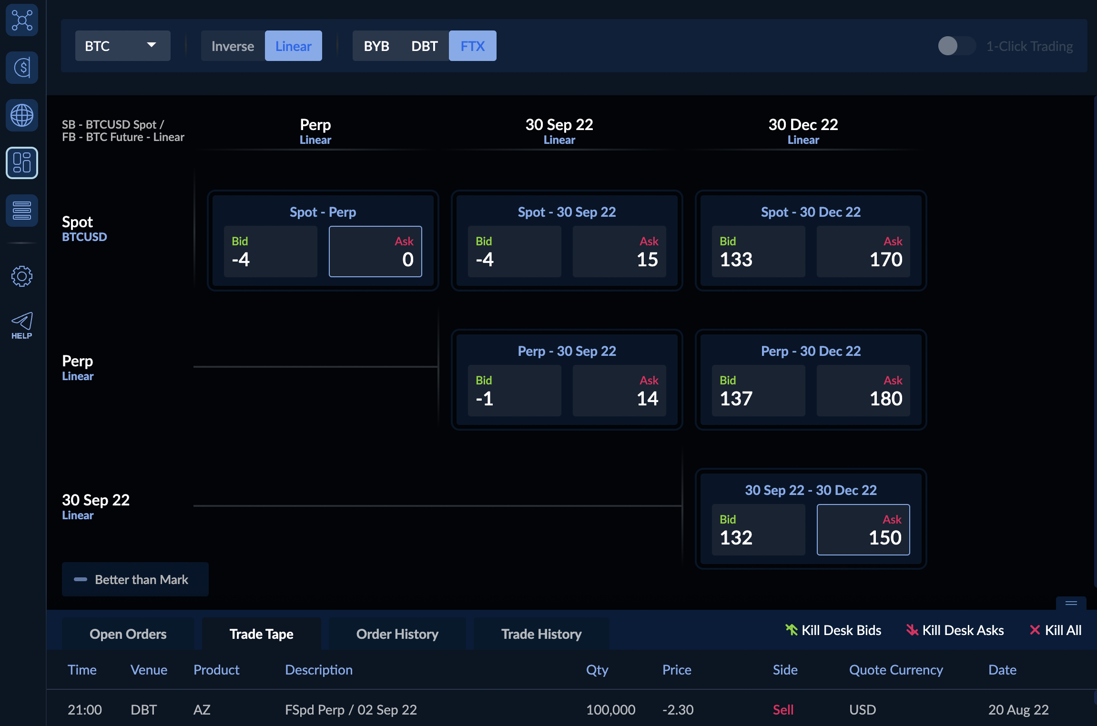Drag the bottom panel scrollbar right
Image resolution: width=1097 pixels, height=726 pixels.
tap(1071, 604)
